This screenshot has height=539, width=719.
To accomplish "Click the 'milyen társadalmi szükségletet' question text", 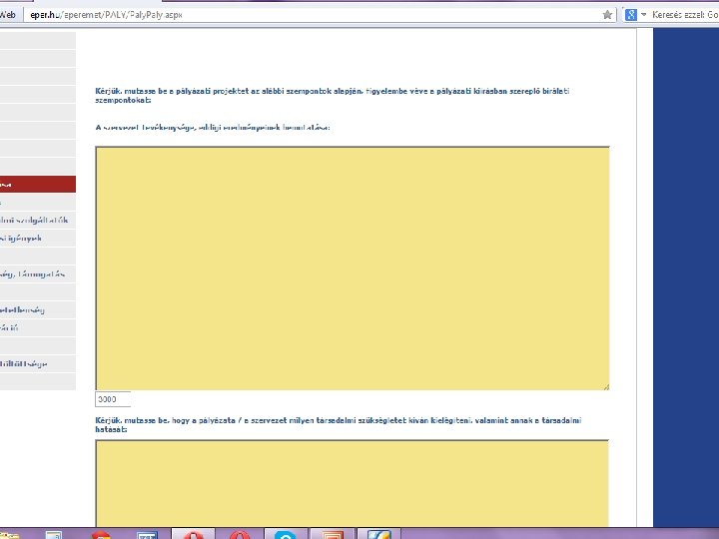I will pyautogui.click(x=339, y=425).
